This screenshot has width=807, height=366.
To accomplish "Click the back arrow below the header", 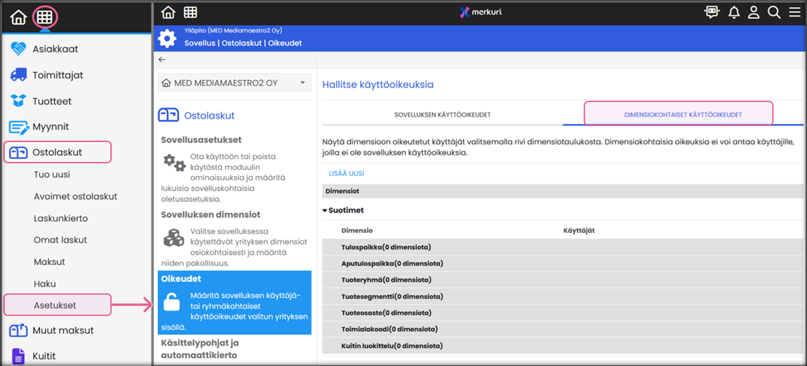I will (x=162, y=60).
